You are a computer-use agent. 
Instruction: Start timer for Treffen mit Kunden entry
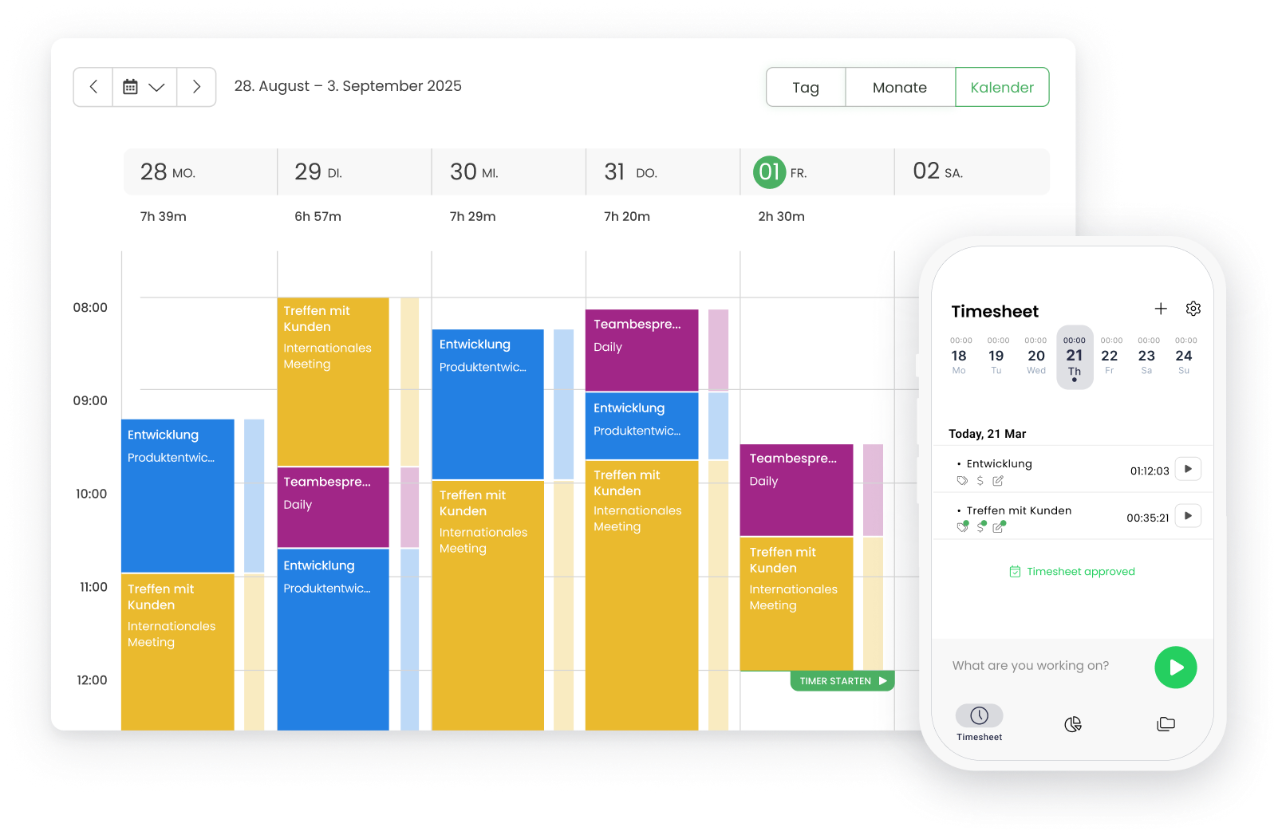point(1188,516)
